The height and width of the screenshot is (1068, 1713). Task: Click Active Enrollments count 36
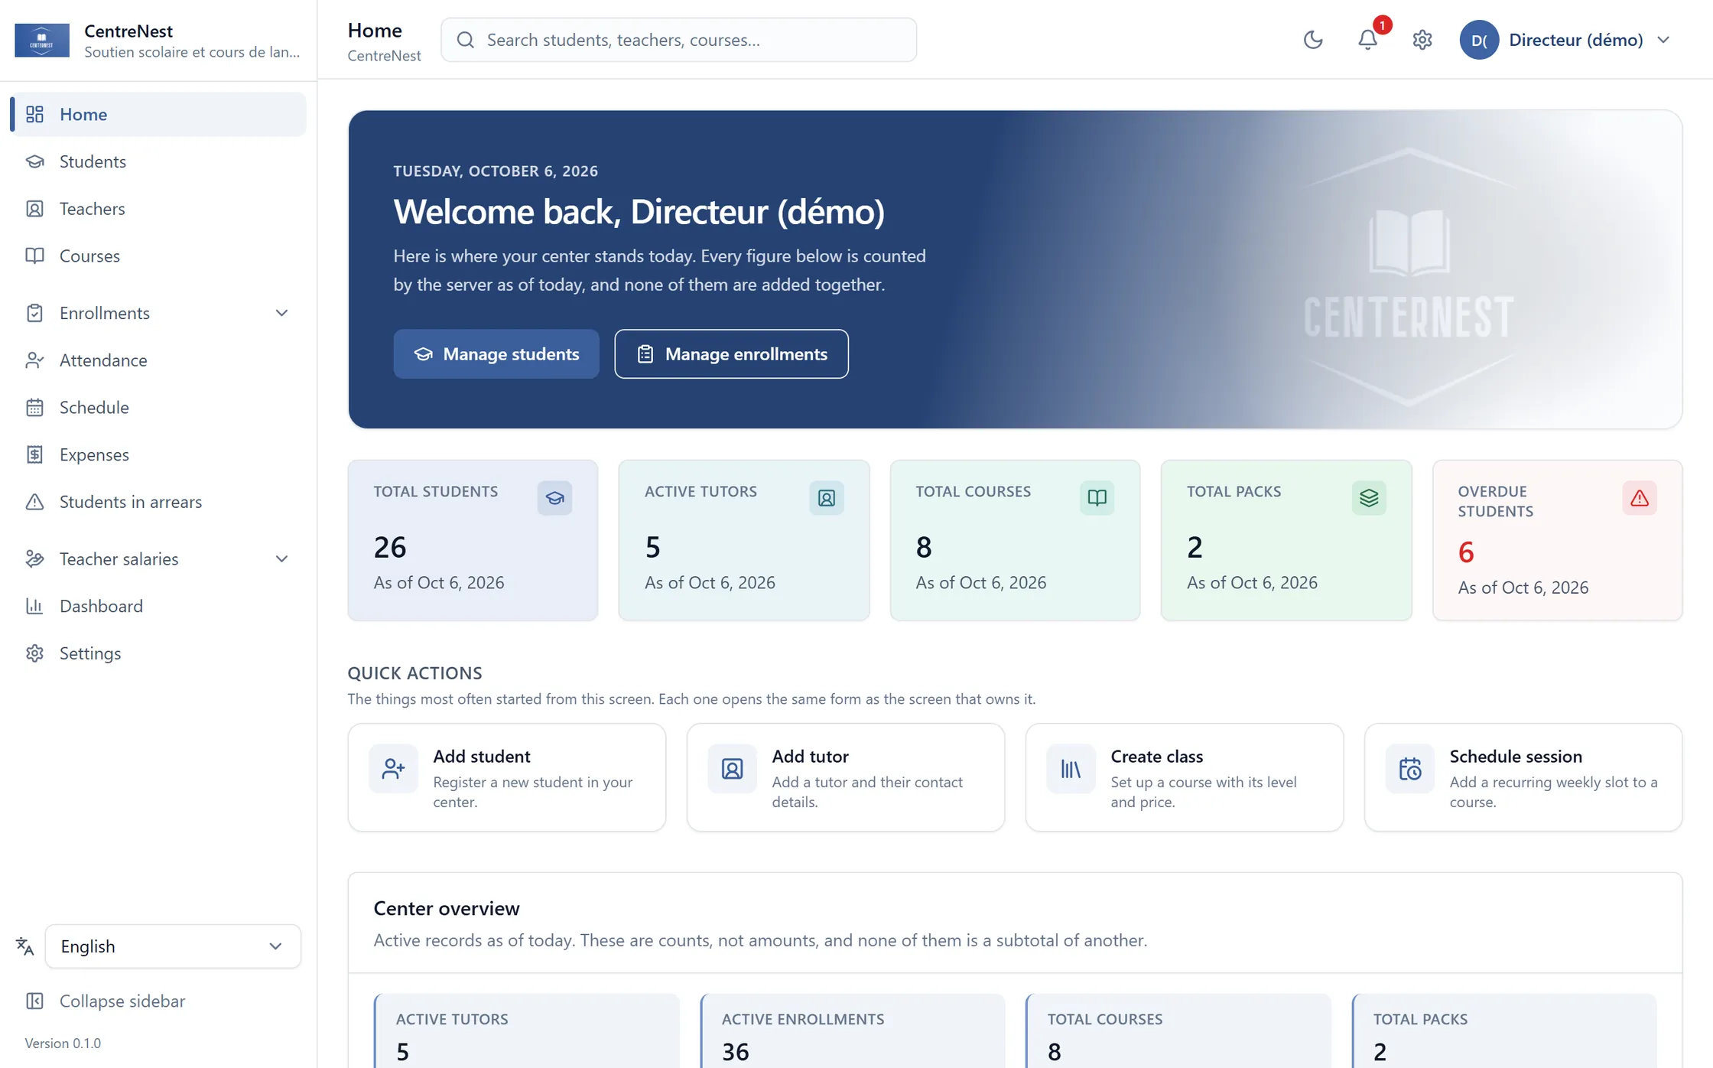[x=736, y=1052]
